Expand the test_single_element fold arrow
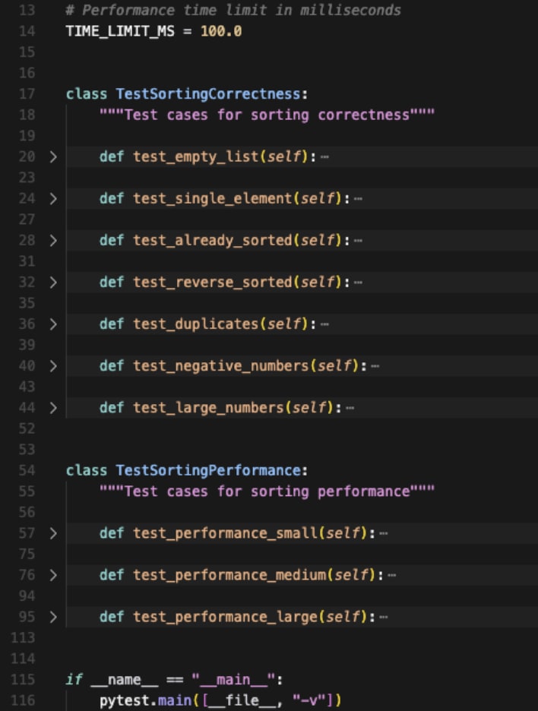538x711 pixels. [52, 199]
